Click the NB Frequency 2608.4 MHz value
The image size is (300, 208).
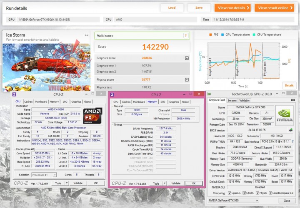click(x=183, y=119)
